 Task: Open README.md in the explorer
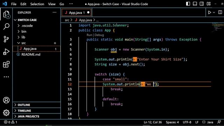pos(31,55)
